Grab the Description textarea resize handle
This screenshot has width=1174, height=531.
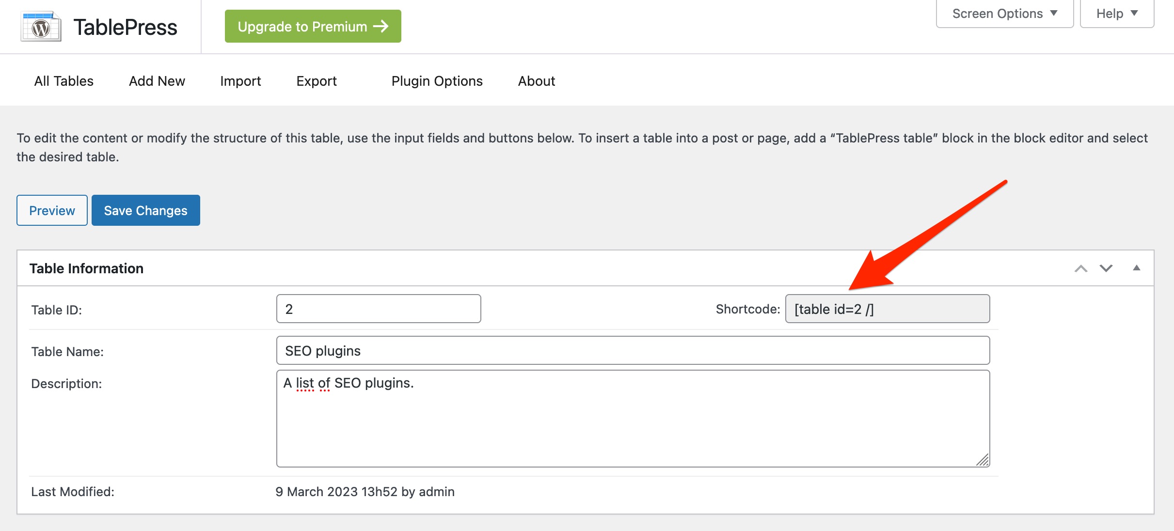983,460
